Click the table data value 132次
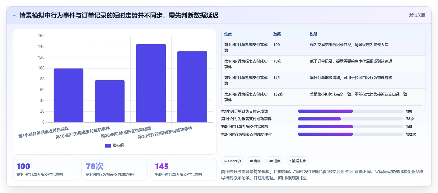Image resolution: width=438 pixels, height=193 pixels. click(278, 94)
